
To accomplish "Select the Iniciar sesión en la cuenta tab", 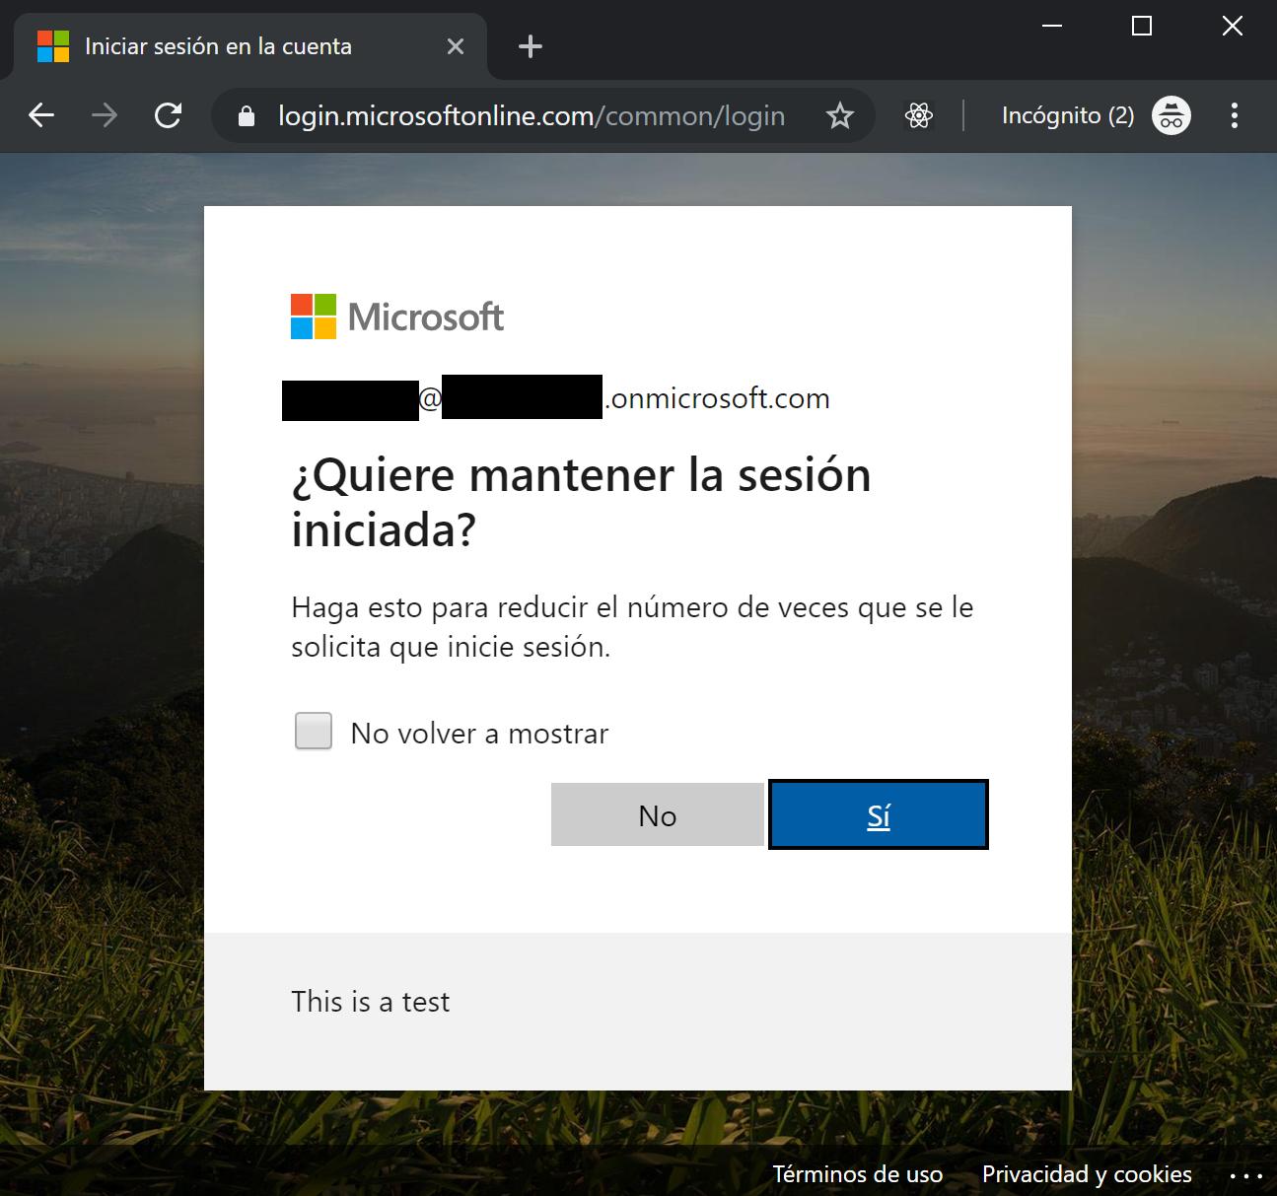I will click(x=250, y=46).
